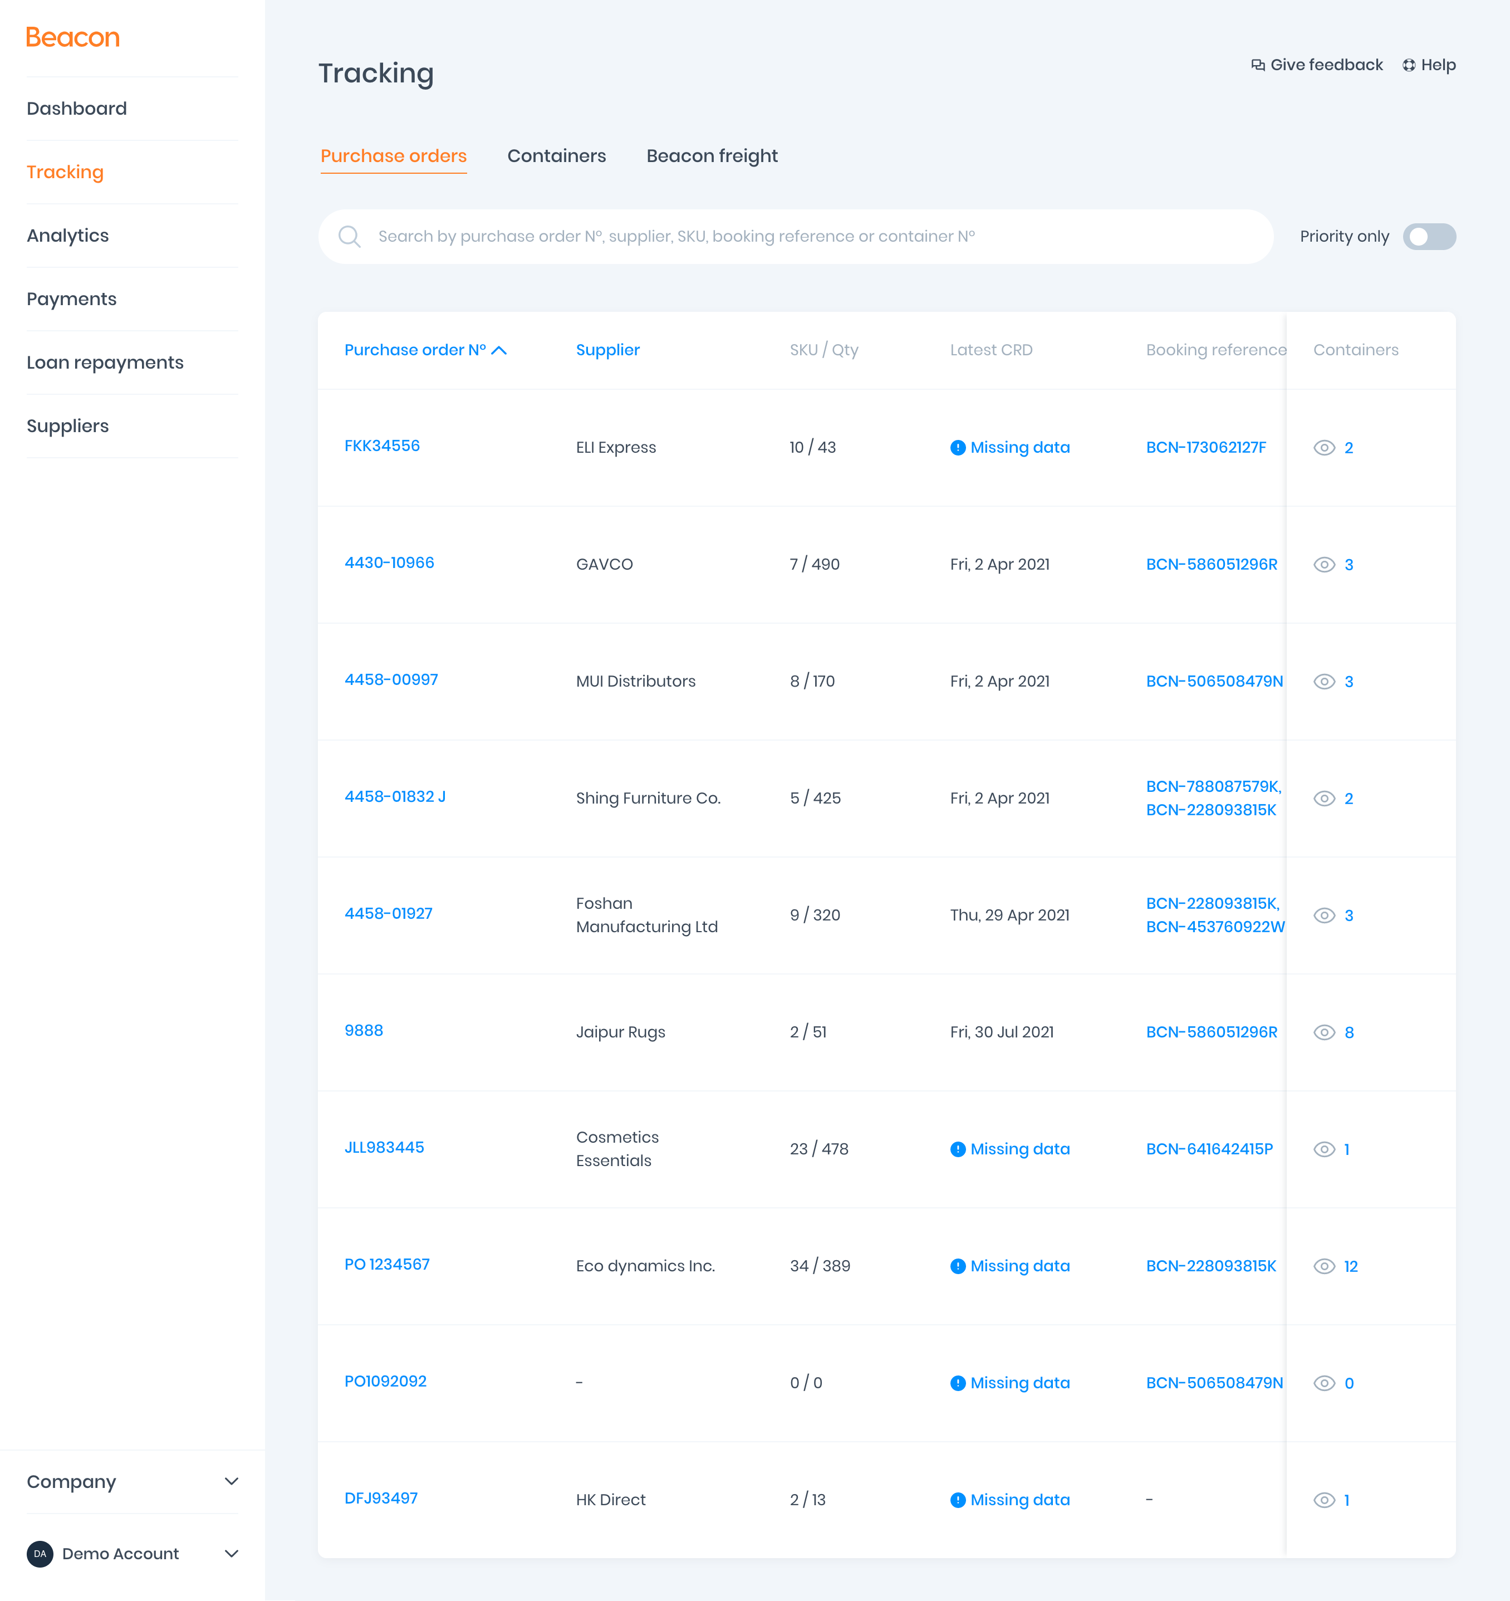Click the DA avatar icon
This screenshot has height=1601, width=1510.
40,1554
